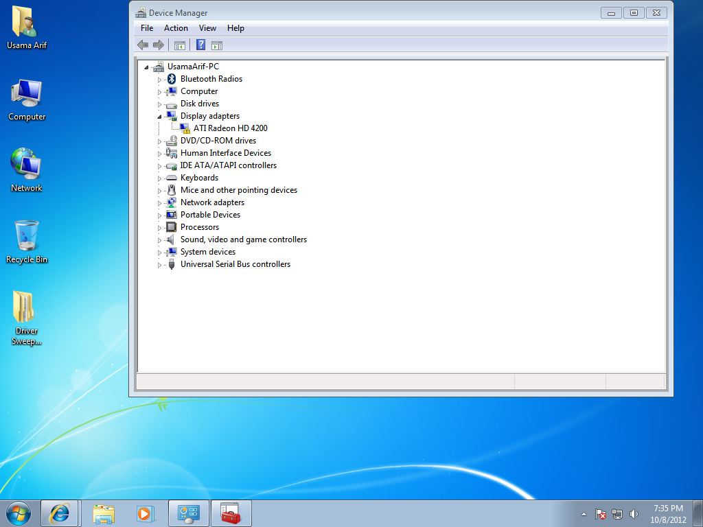
Task: Open the View menu
Action: [x=207, y=28]
